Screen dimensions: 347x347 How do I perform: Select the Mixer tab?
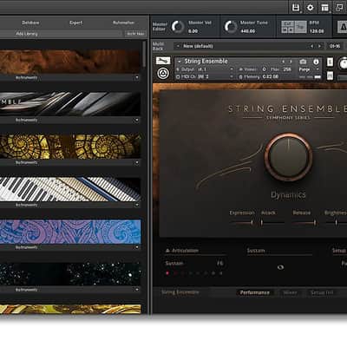point(290,292)
